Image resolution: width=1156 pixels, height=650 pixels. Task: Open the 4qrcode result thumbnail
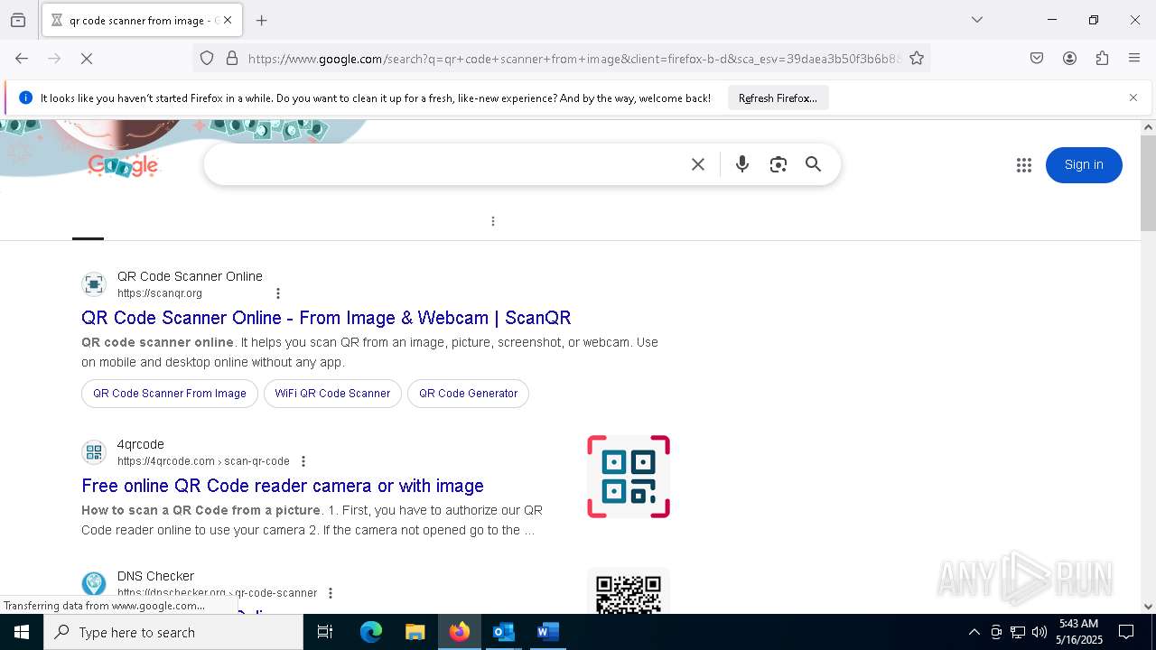[x=629, y=477]
